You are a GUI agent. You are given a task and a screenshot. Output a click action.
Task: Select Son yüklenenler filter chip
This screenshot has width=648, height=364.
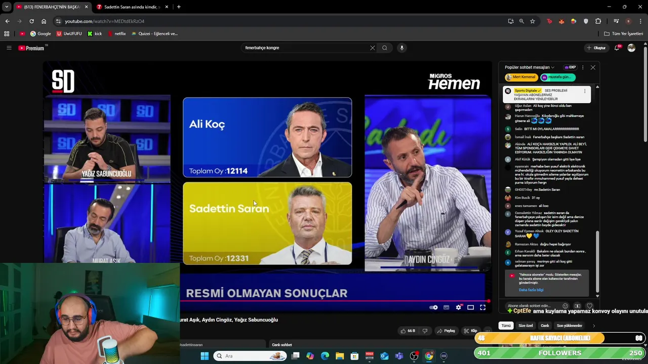tap(570, 326)
